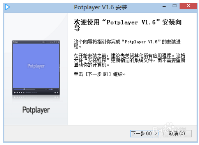Click the line 单击 [下一步(N)] 继续
This screenshot has height=145, width=199.
(100, 74)
